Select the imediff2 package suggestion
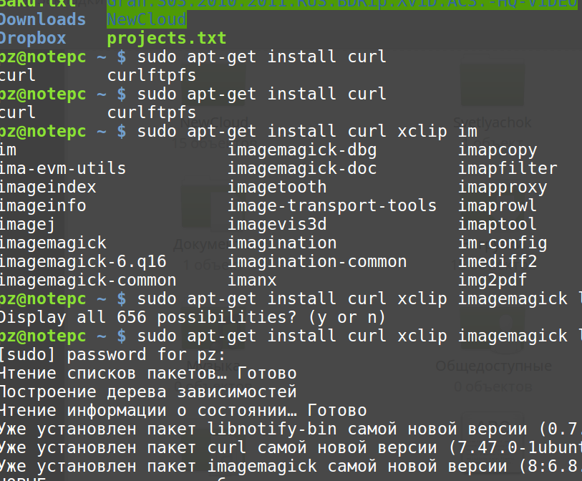Image resolution: width=582 pixels, height=481 pixels. coord(498,262)
